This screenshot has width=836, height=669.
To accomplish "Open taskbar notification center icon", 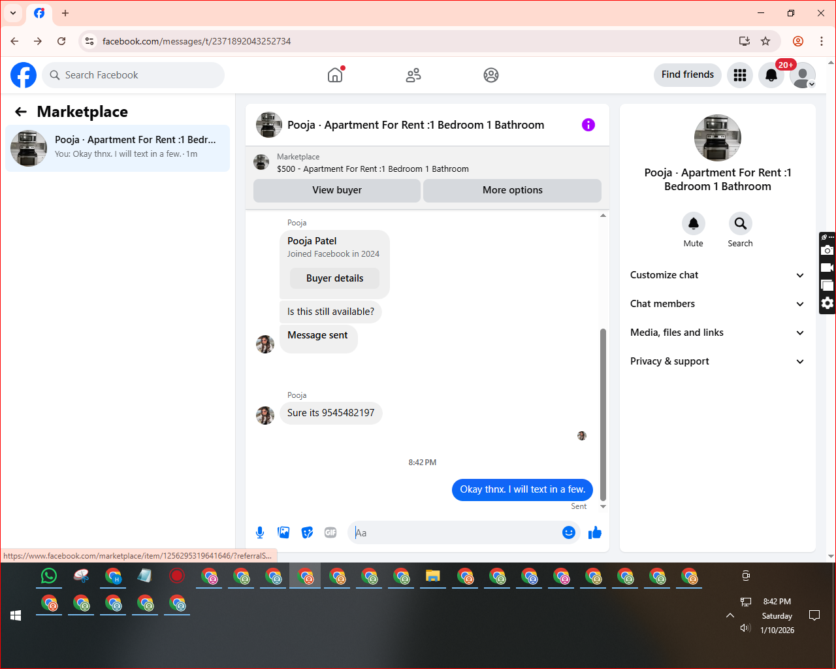I will click(814, 615).
